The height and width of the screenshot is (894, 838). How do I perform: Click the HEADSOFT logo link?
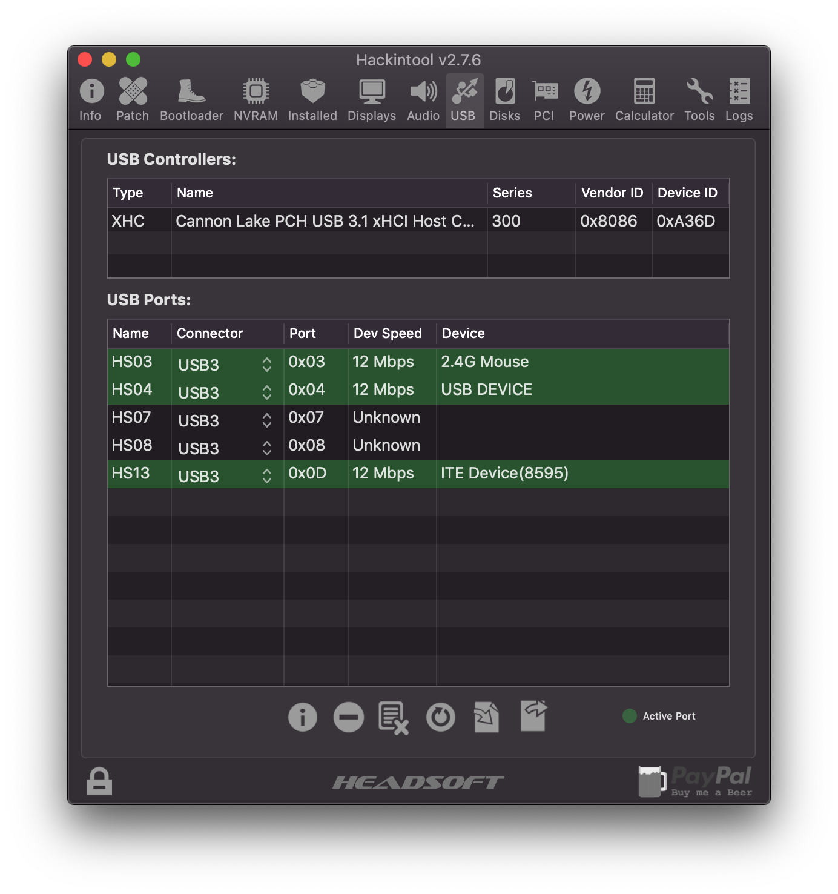point(418,783)
